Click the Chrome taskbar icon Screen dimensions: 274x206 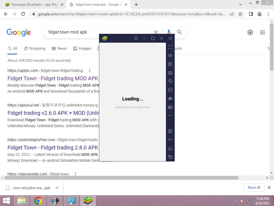click(38, 201)
